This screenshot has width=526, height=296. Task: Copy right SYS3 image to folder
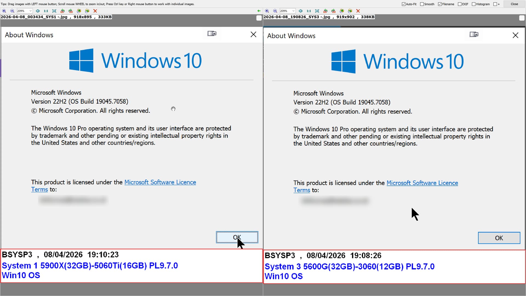[x=342, y=11]
